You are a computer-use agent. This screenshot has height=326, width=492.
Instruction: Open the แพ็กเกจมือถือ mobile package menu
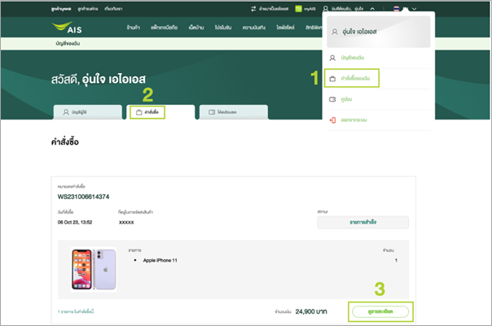pos(164,28)
